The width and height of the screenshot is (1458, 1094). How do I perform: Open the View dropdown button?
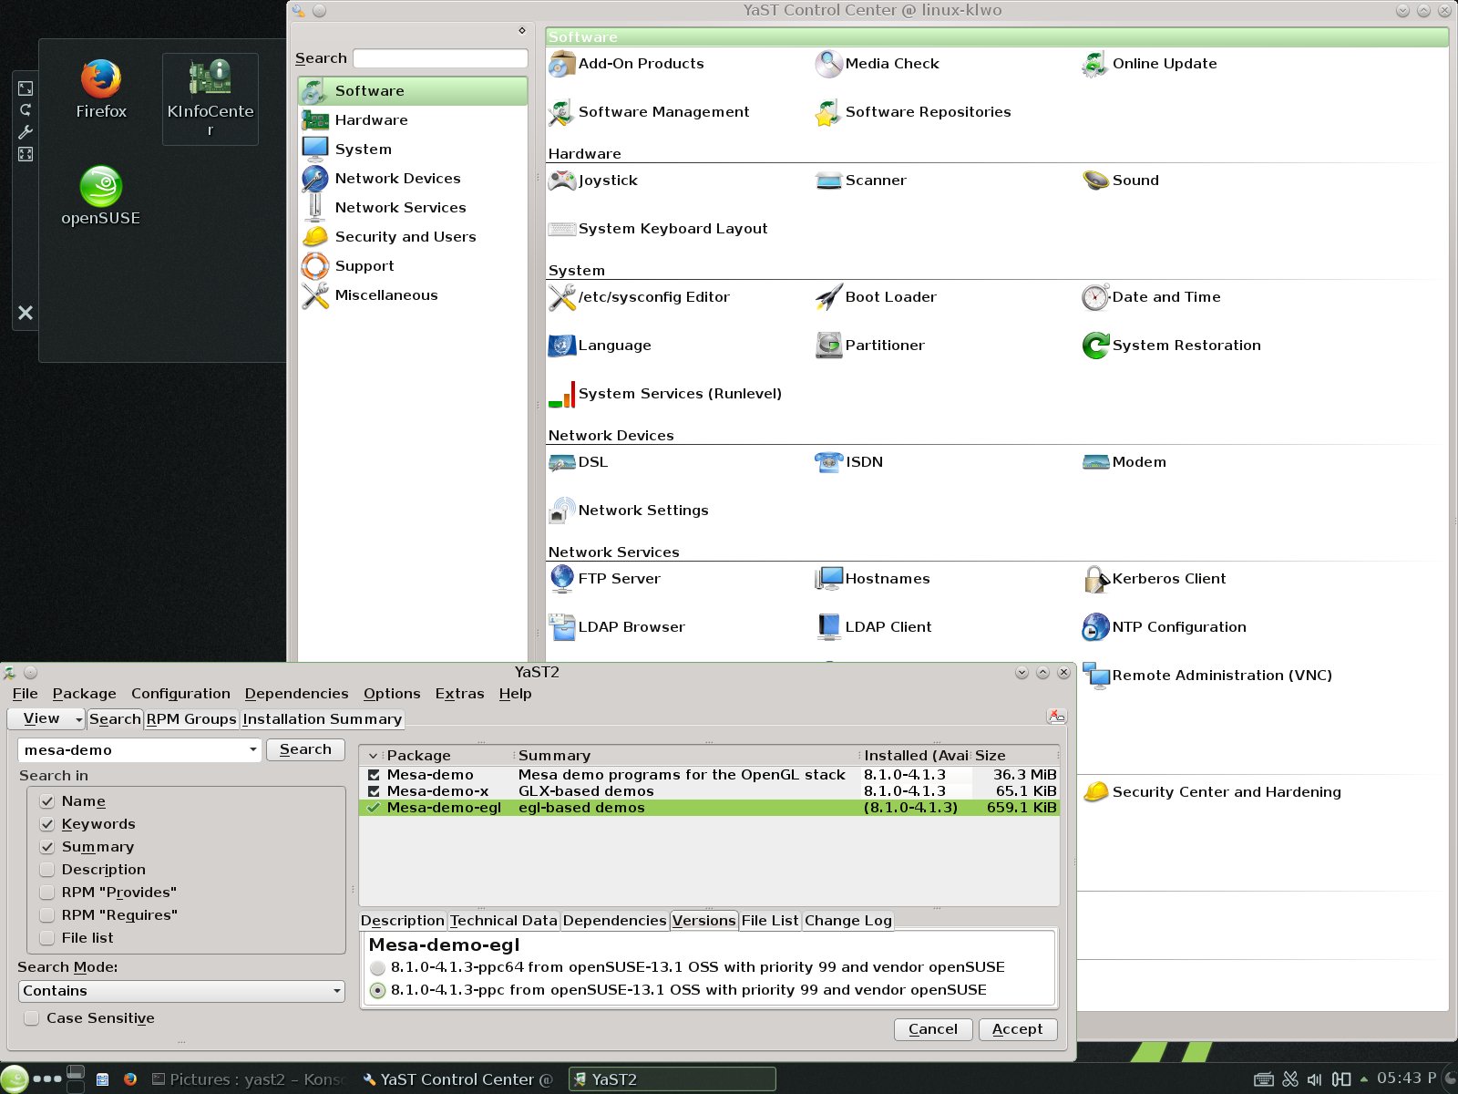[46, 719]
